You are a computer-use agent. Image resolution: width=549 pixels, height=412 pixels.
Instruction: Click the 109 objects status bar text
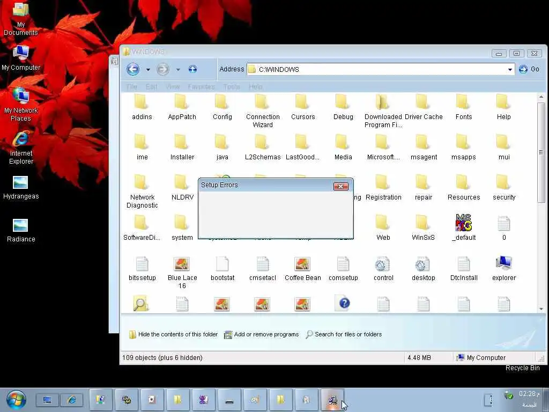[x=162, y=358]
